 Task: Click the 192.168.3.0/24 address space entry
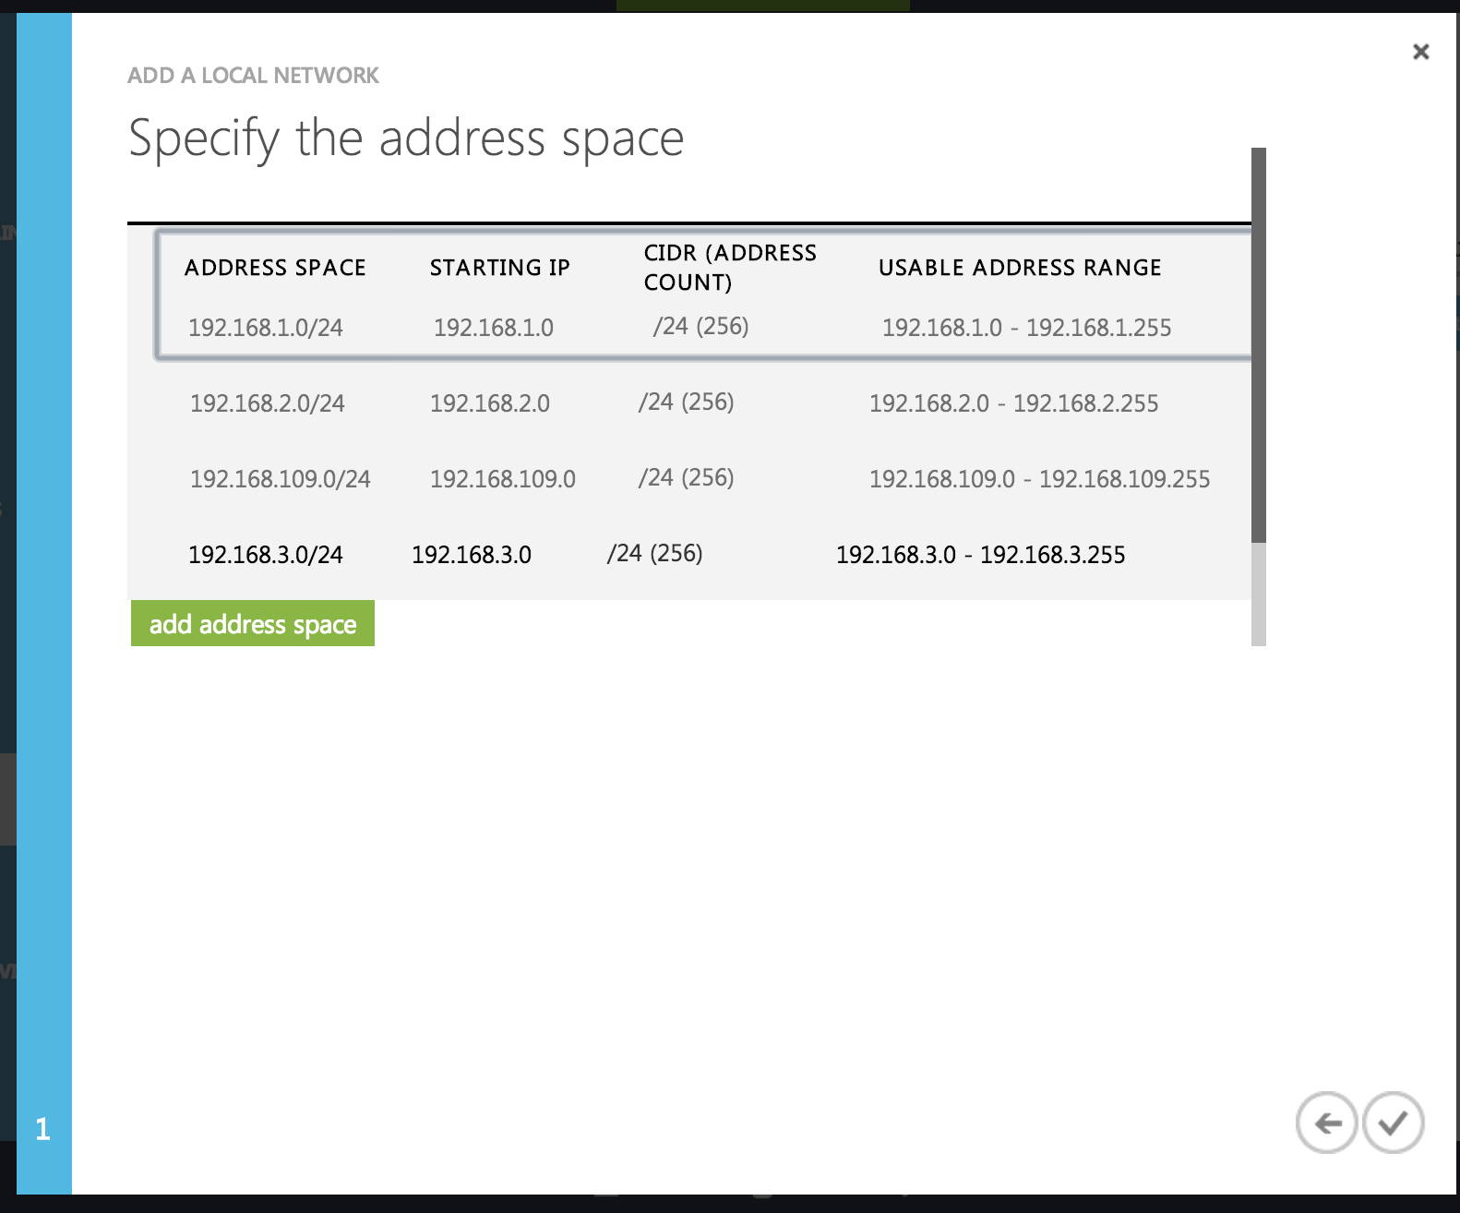coord(266,555)
